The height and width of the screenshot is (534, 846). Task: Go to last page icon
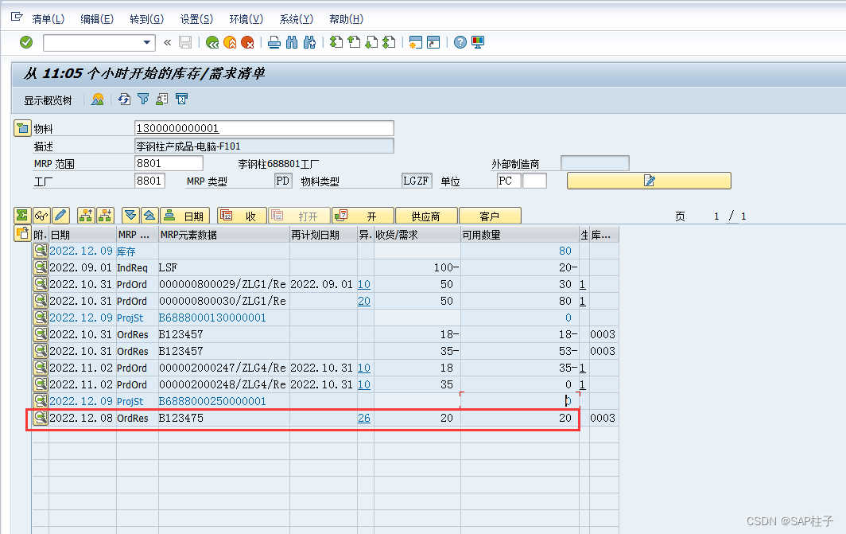coord(389,42)
